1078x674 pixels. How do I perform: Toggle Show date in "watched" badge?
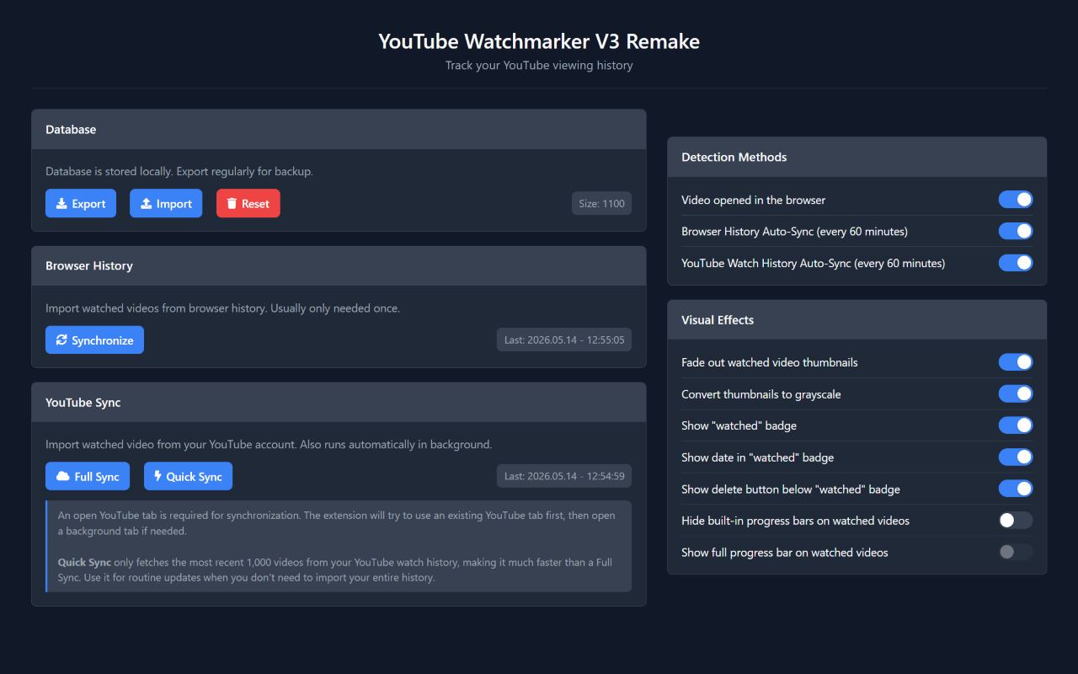click(1016, 457)
